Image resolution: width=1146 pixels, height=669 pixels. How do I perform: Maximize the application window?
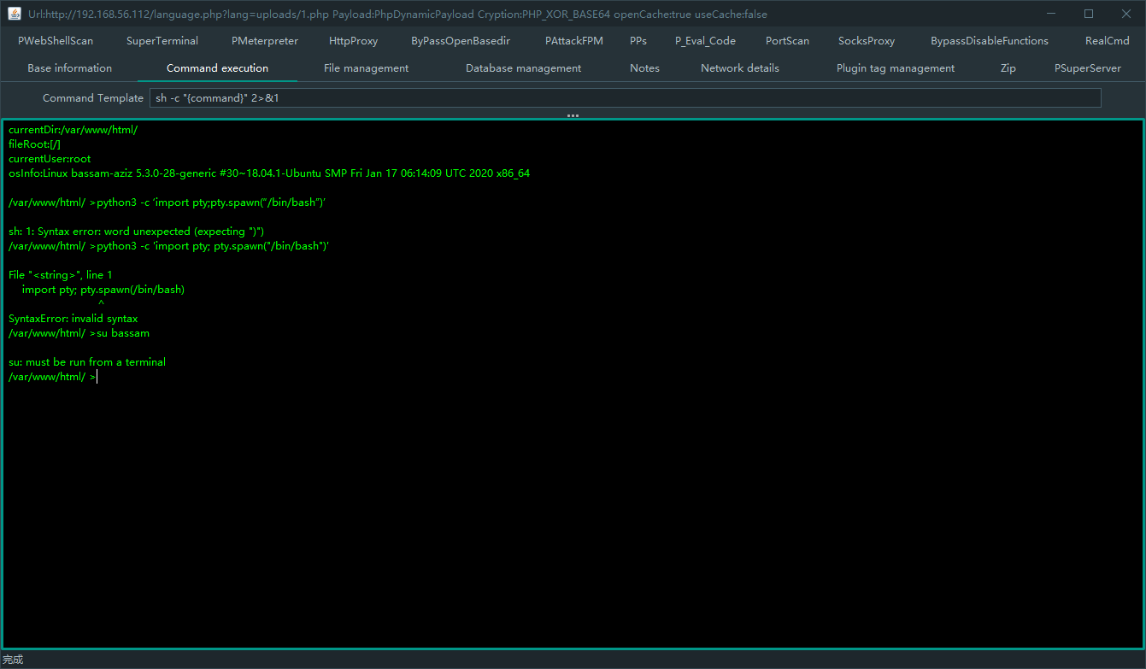point(1089,14)
